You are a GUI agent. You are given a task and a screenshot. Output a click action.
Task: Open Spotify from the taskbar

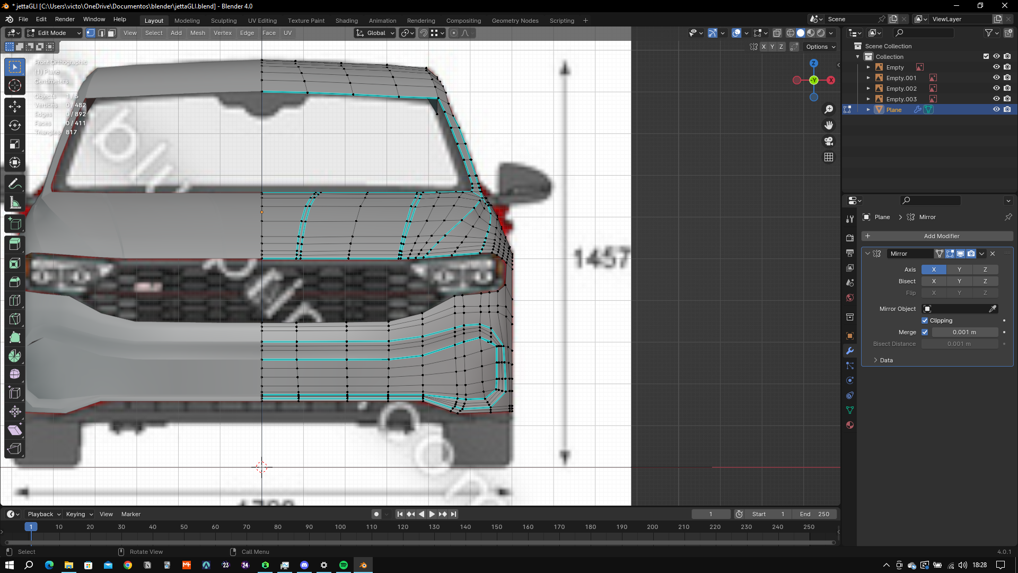pos(344,565)
